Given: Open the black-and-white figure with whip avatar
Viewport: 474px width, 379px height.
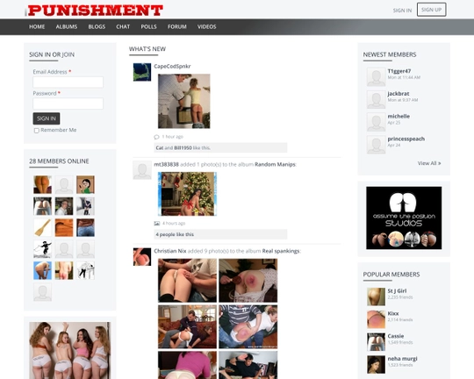Looking at the screenshot, I should tap(43, 249).
